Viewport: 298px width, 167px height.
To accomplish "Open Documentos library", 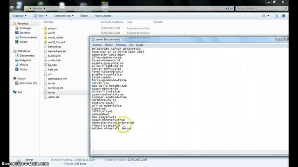I will point(27,56).
